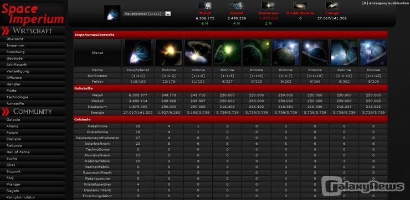Image resolution: width=410 pixels, height=200 pixels.
Task: Click Felder value 118/163
Action: (x=138, y=82)
